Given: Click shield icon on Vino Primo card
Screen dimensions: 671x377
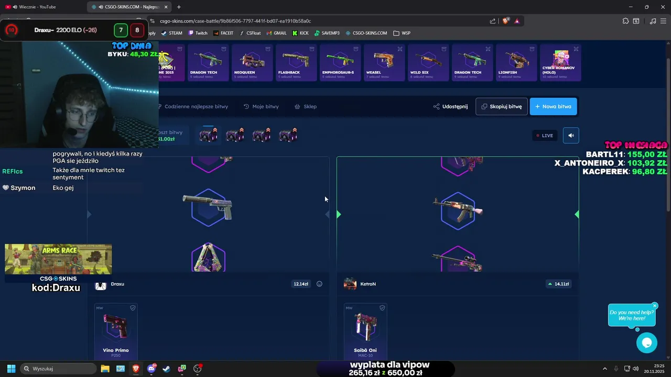Looking at the screenshot, I should (x=133, y=308).
